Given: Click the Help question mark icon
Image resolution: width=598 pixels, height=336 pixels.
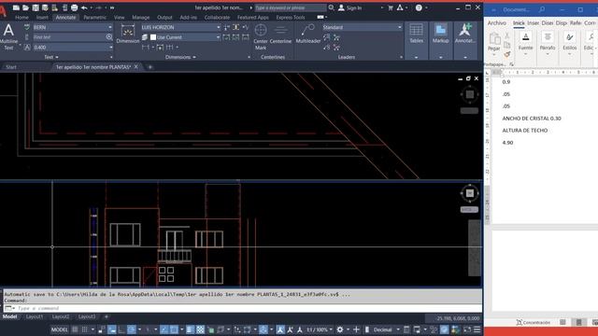Looking at the screenshot, I should (419, 7).
